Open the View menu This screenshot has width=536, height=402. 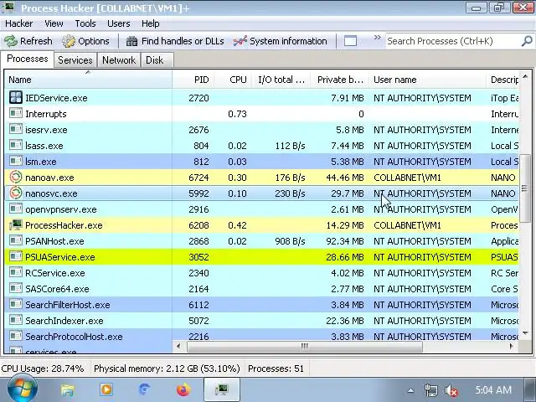pyautogui.click(x=54, y=23)
